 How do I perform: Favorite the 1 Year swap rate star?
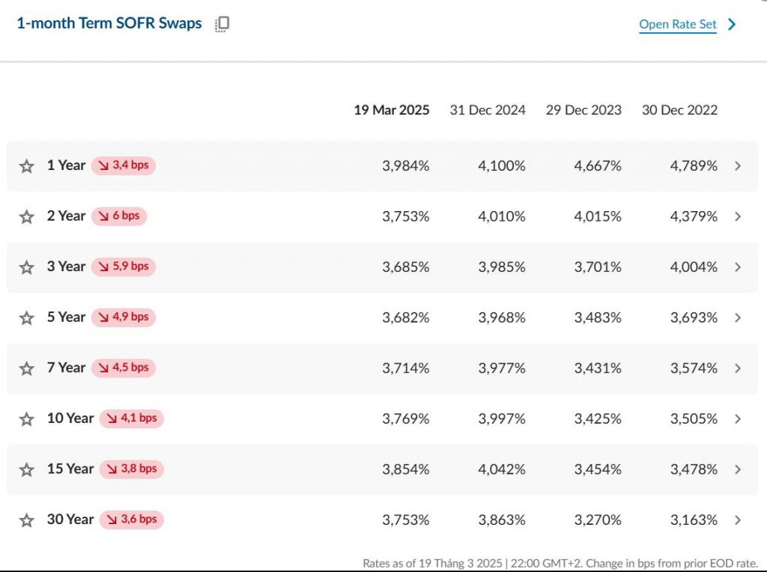tap(27, 166)
